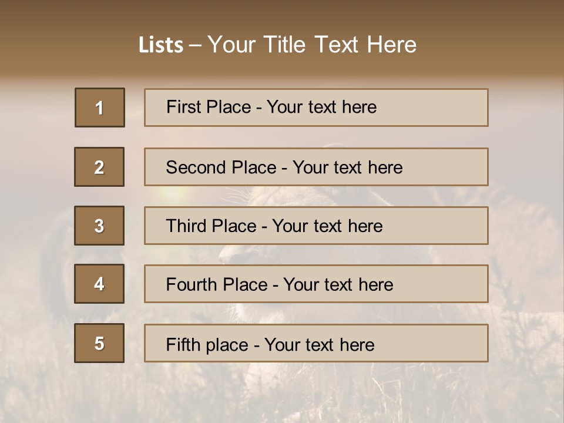Image resolution: width=564 pixels, height=423 pixels.
Task: Click 'Your Title Text Here' title text
Action: pos(312,45)
